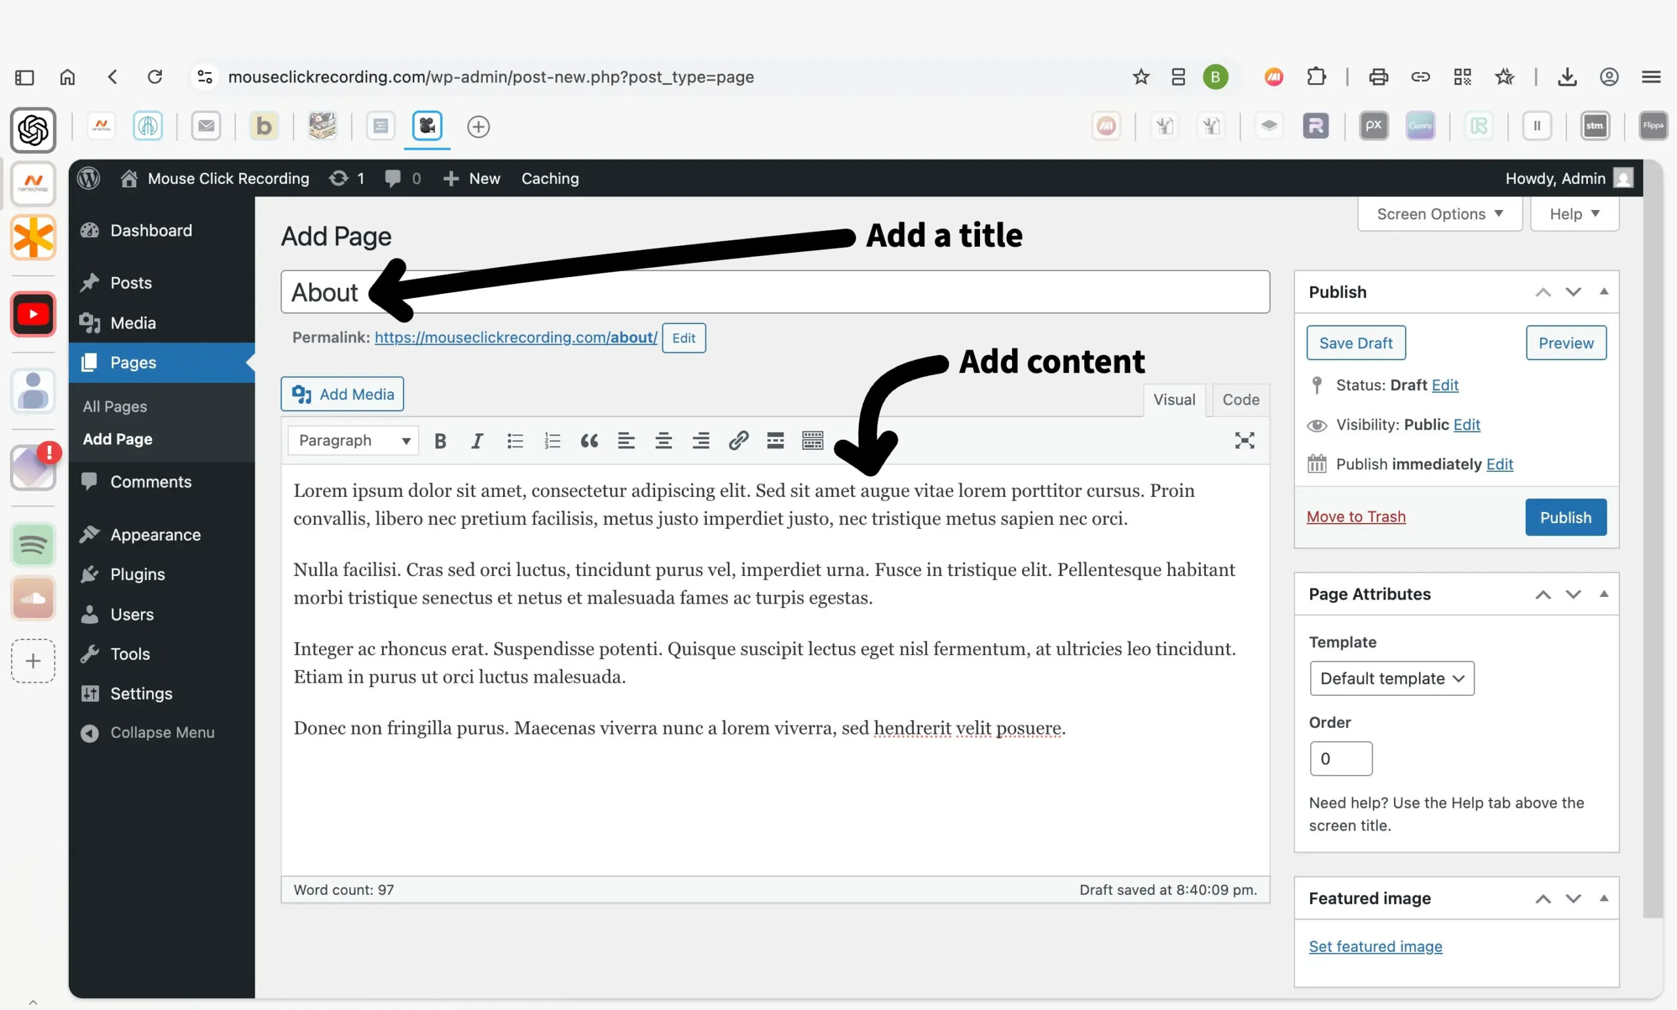This screenshot has height=1010, width=1677.
Task: Click the insert link icon
Action: [x=738, y=441]
